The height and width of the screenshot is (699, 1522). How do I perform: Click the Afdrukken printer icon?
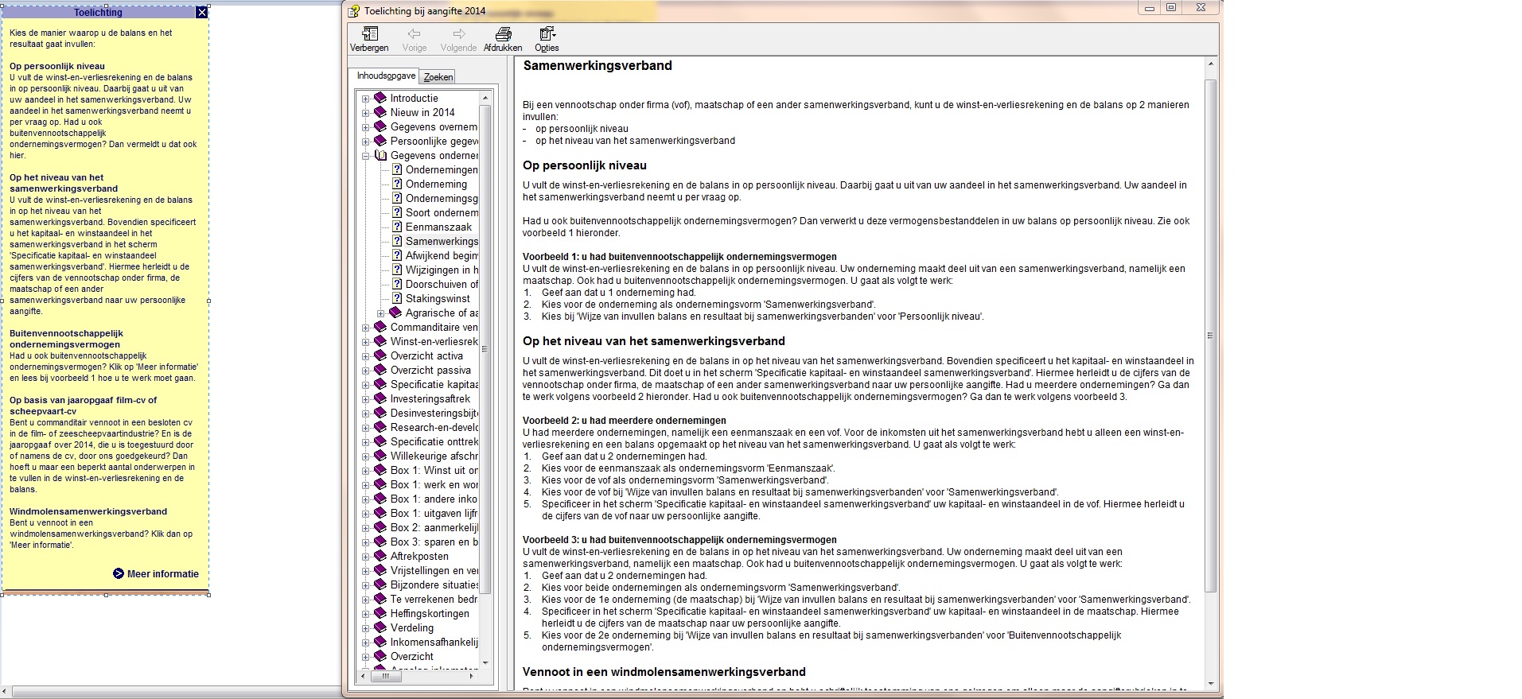coord(503,33)
